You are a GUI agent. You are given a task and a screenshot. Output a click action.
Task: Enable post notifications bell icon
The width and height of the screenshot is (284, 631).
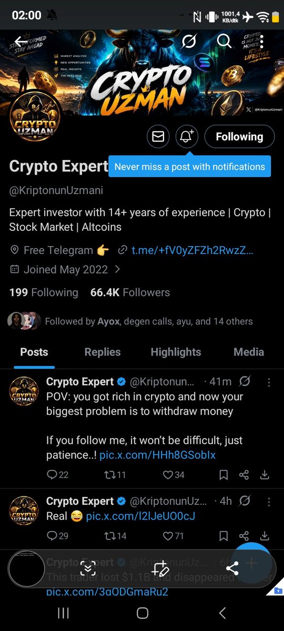(186, 137)
